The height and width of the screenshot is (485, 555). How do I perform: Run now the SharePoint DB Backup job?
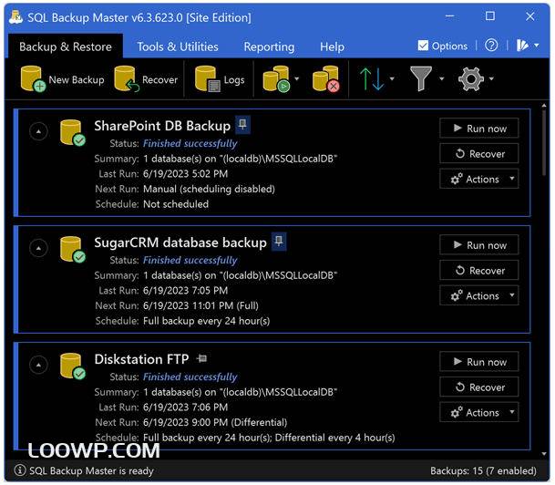[479, 129]
